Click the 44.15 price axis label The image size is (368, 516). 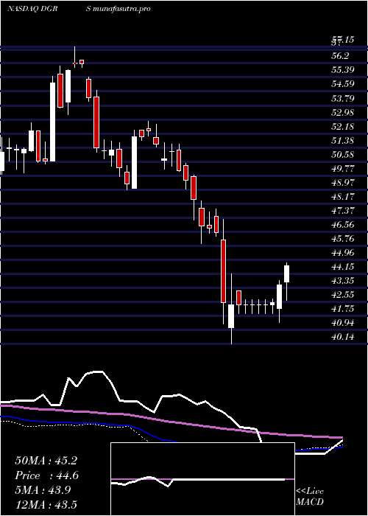pos(343,267)
